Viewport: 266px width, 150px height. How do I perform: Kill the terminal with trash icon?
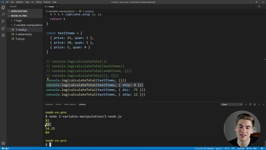coord(255,105)
